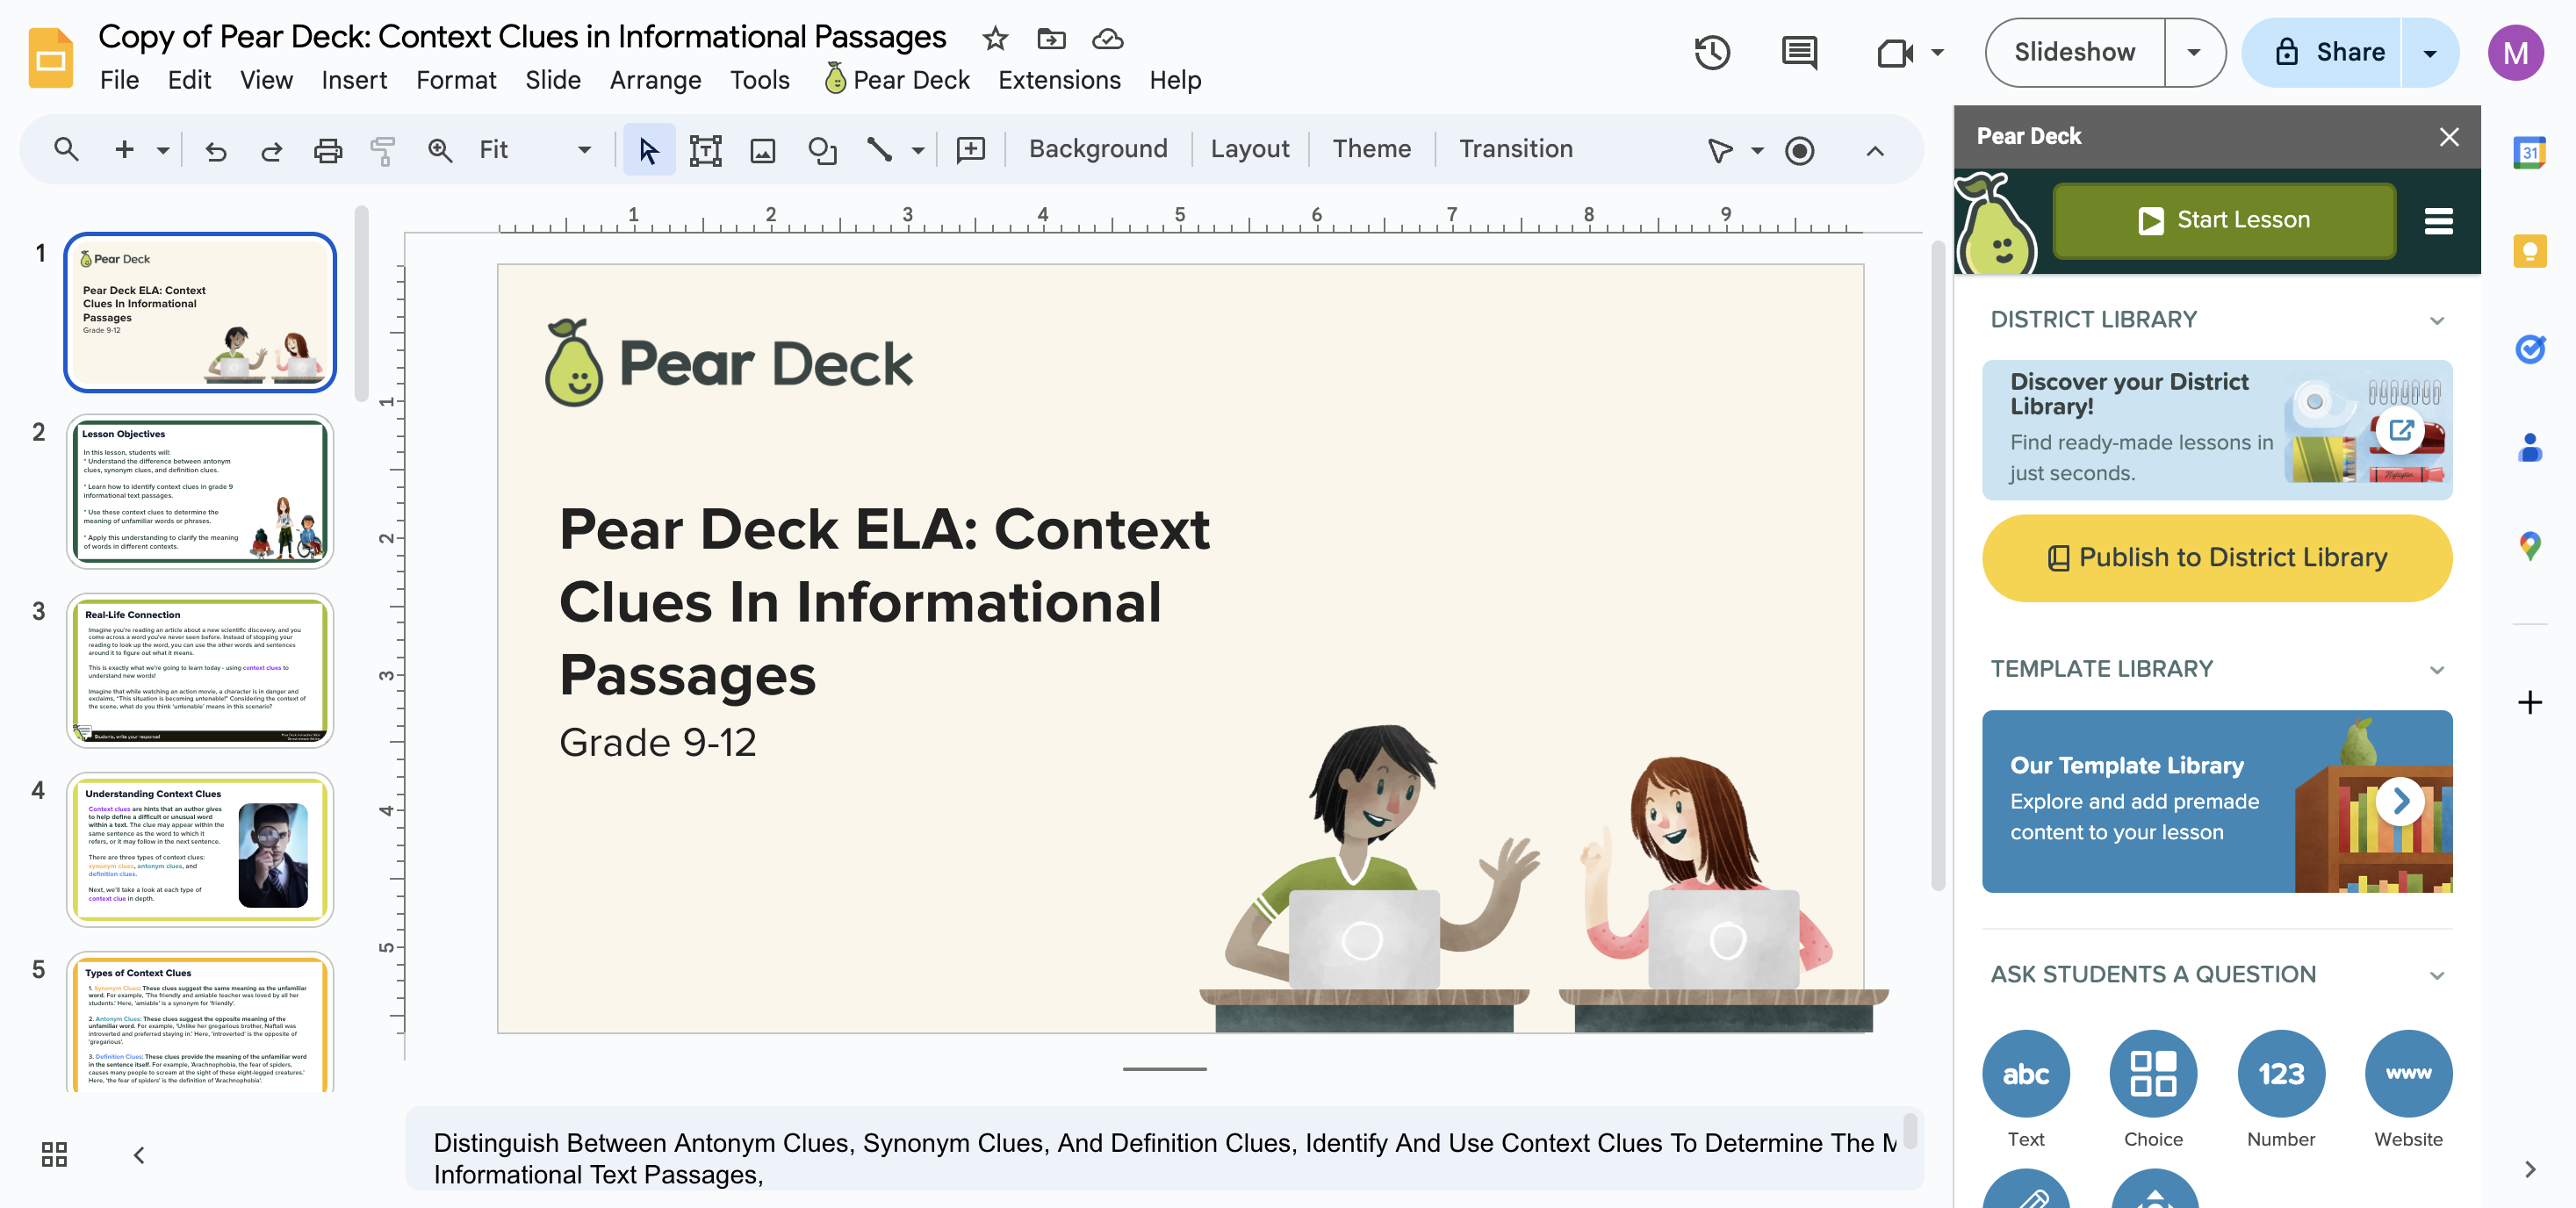Select the shape tool icon

click(x=822, y=150)
